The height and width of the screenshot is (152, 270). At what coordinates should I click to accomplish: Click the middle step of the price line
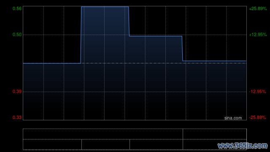156,36
